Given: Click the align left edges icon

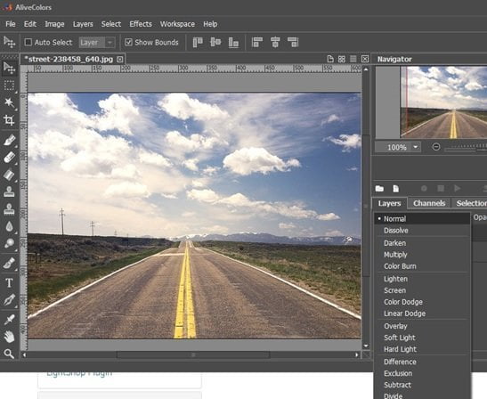Looking at the screenshot, I should [x=198, y=42].
